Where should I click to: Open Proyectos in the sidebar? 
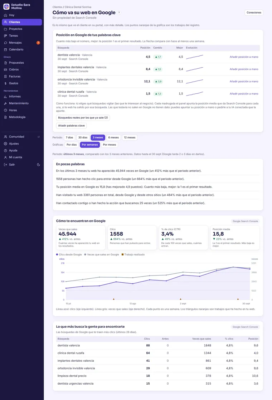pos(22,29)
